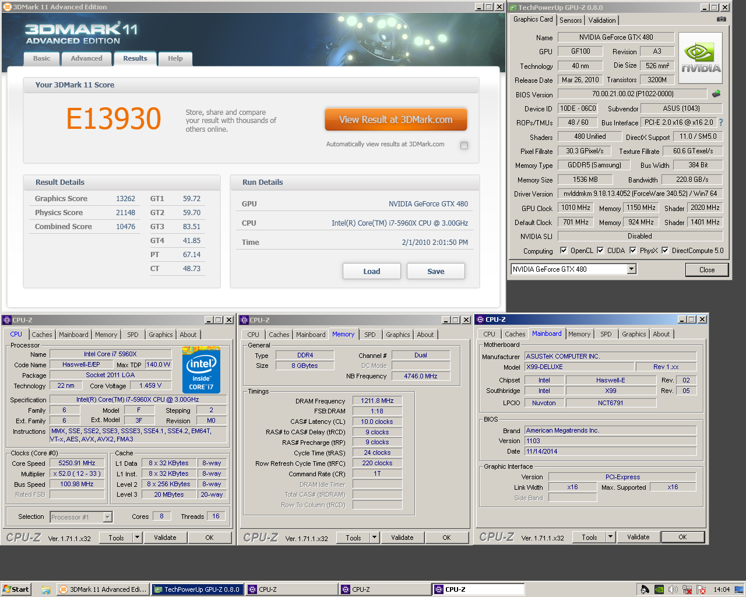Screen dimensions: 746x597
Task: Click the DRAM Frequency value 1211.8 MHz
Action: click(377, 401)
